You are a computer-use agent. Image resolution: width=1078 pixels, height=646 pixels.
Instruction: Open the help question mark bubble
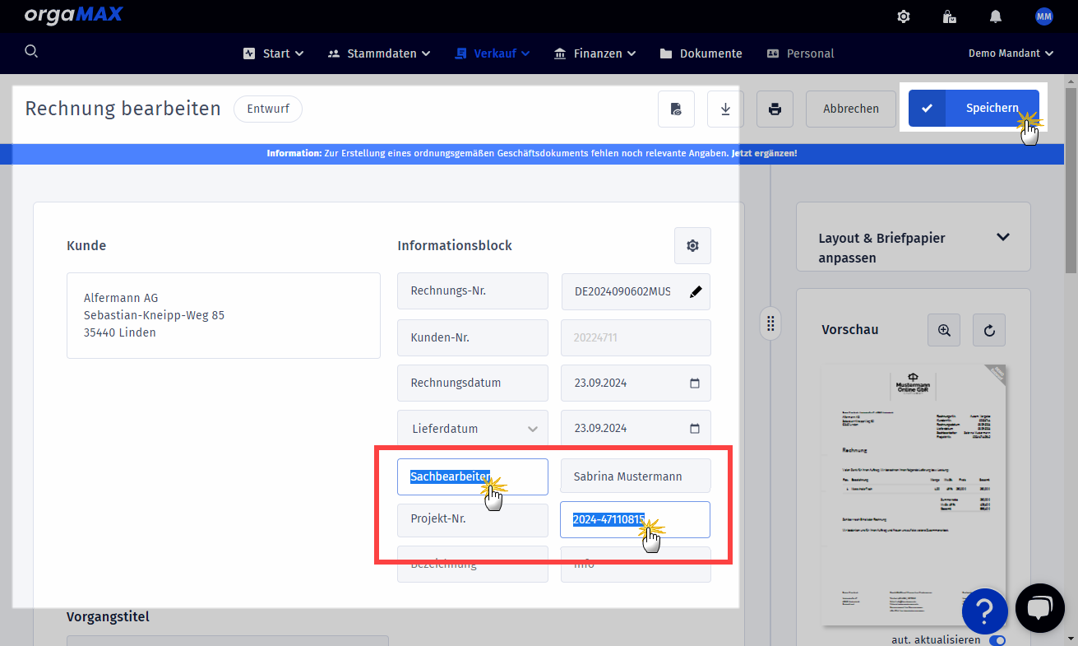(x=985, y=611)
